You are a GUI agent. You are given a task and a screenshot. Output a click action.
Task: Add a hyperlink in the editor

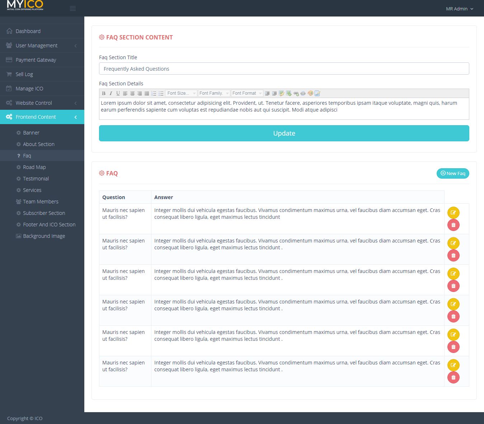click(x=296, y=93)
